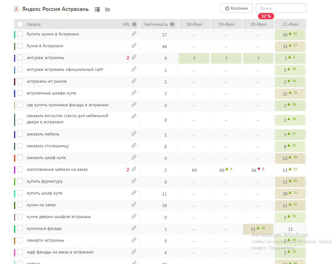This screenshot has width=332, height=264.
Task: Sort by the Запрос column header
Action: (x=34, y=24)
